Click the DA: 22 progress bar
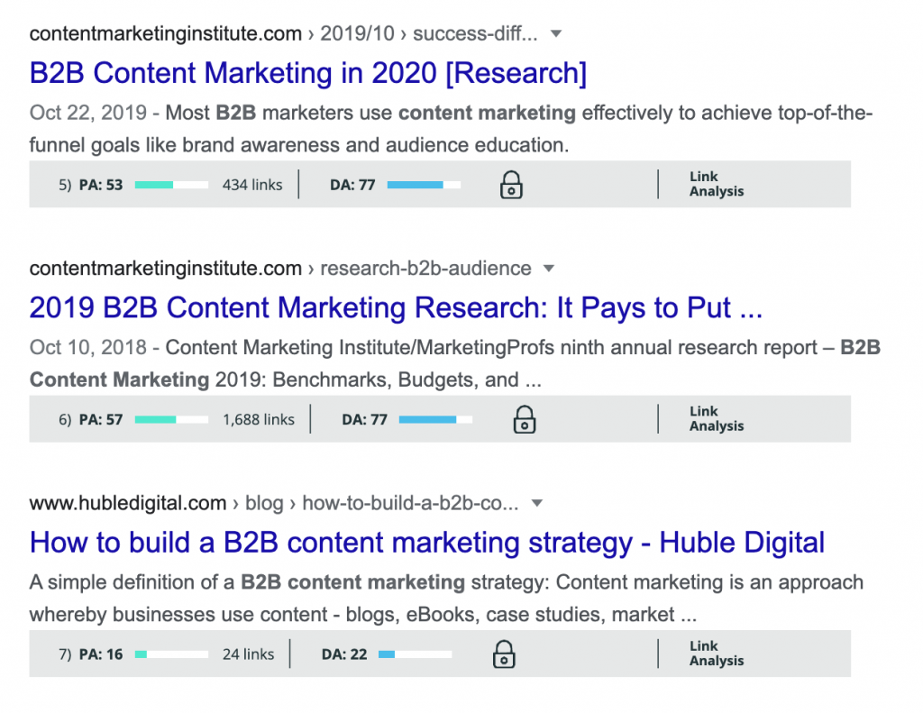 [415, 654]
